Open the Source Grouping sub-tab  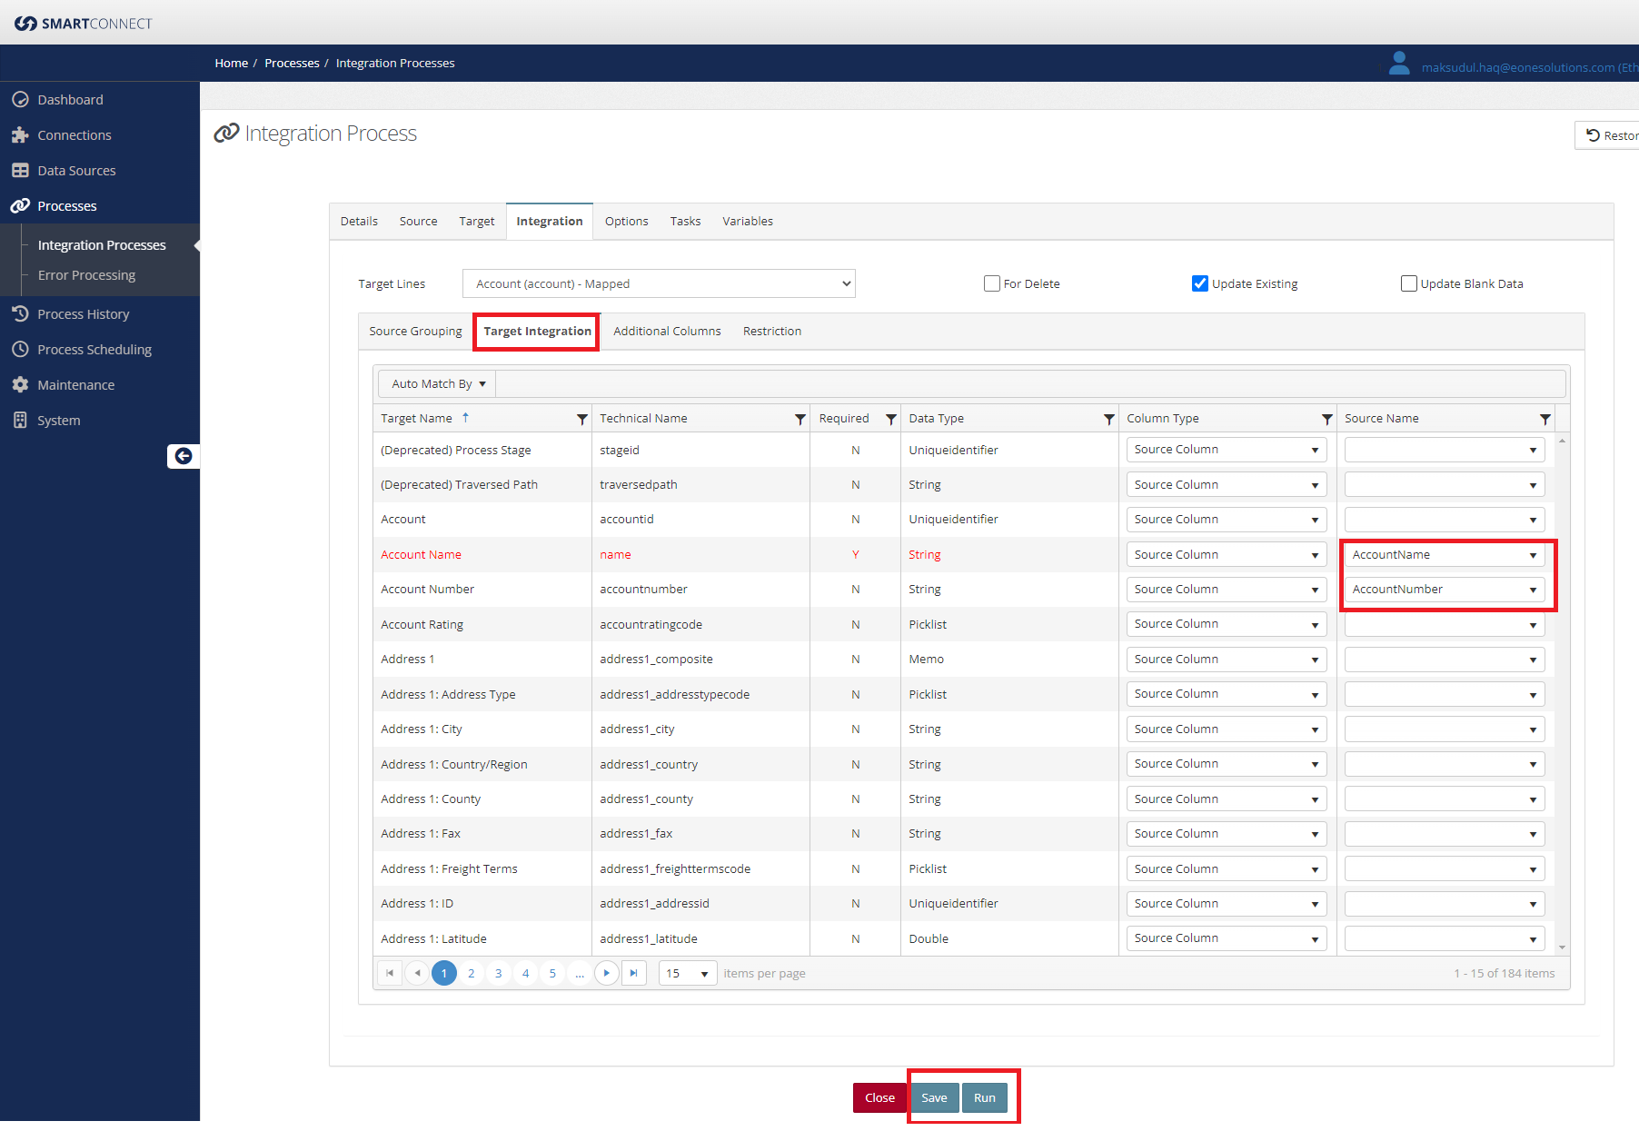[x=415, y=331]
